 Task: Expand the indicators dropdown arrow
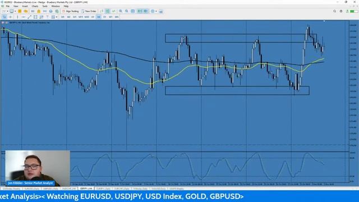[x=156, y=11]
